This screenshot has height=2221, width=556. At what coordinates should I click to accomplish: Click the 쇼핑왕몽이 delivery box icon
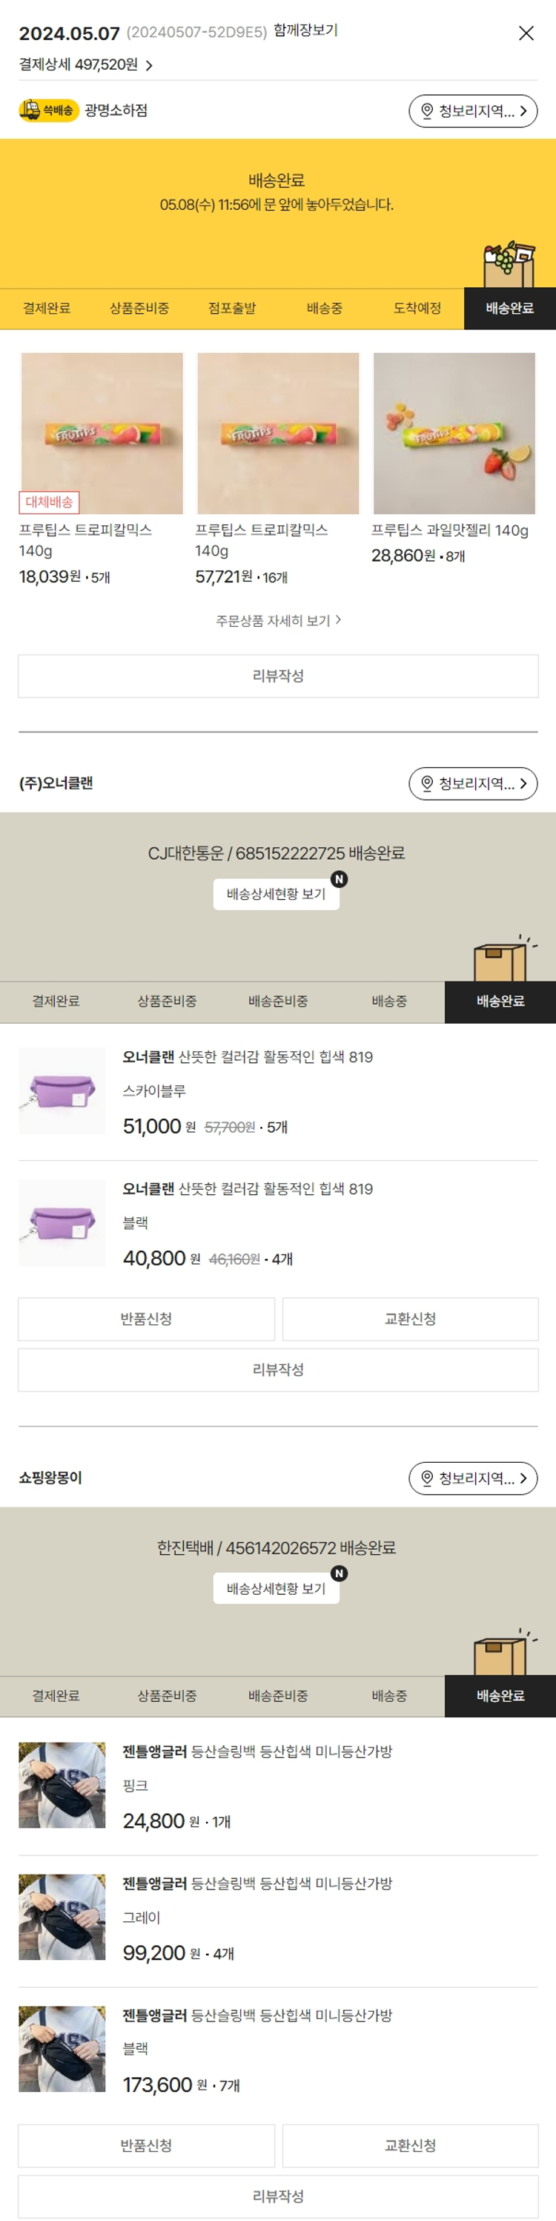pyautogui.click(x=501, y=1653)
